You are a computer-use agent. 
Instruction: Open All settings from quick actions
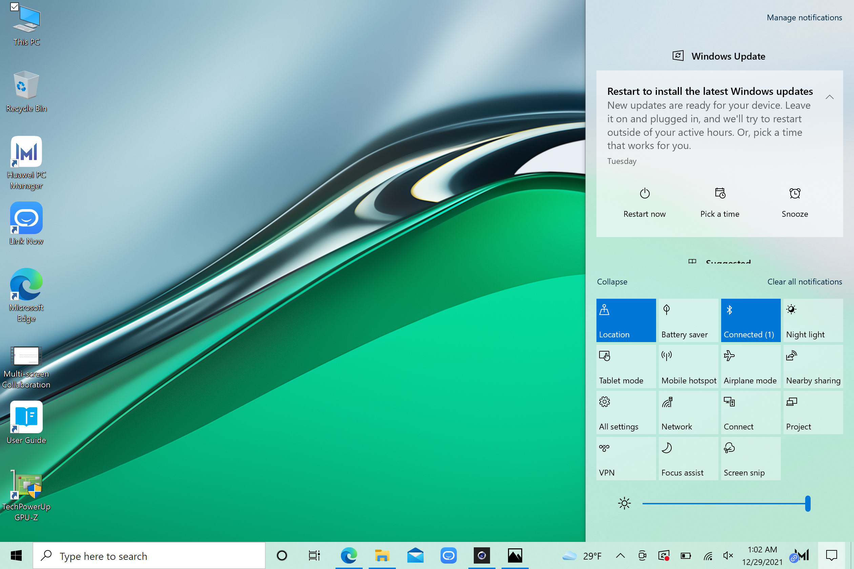(x=626, y=412)
